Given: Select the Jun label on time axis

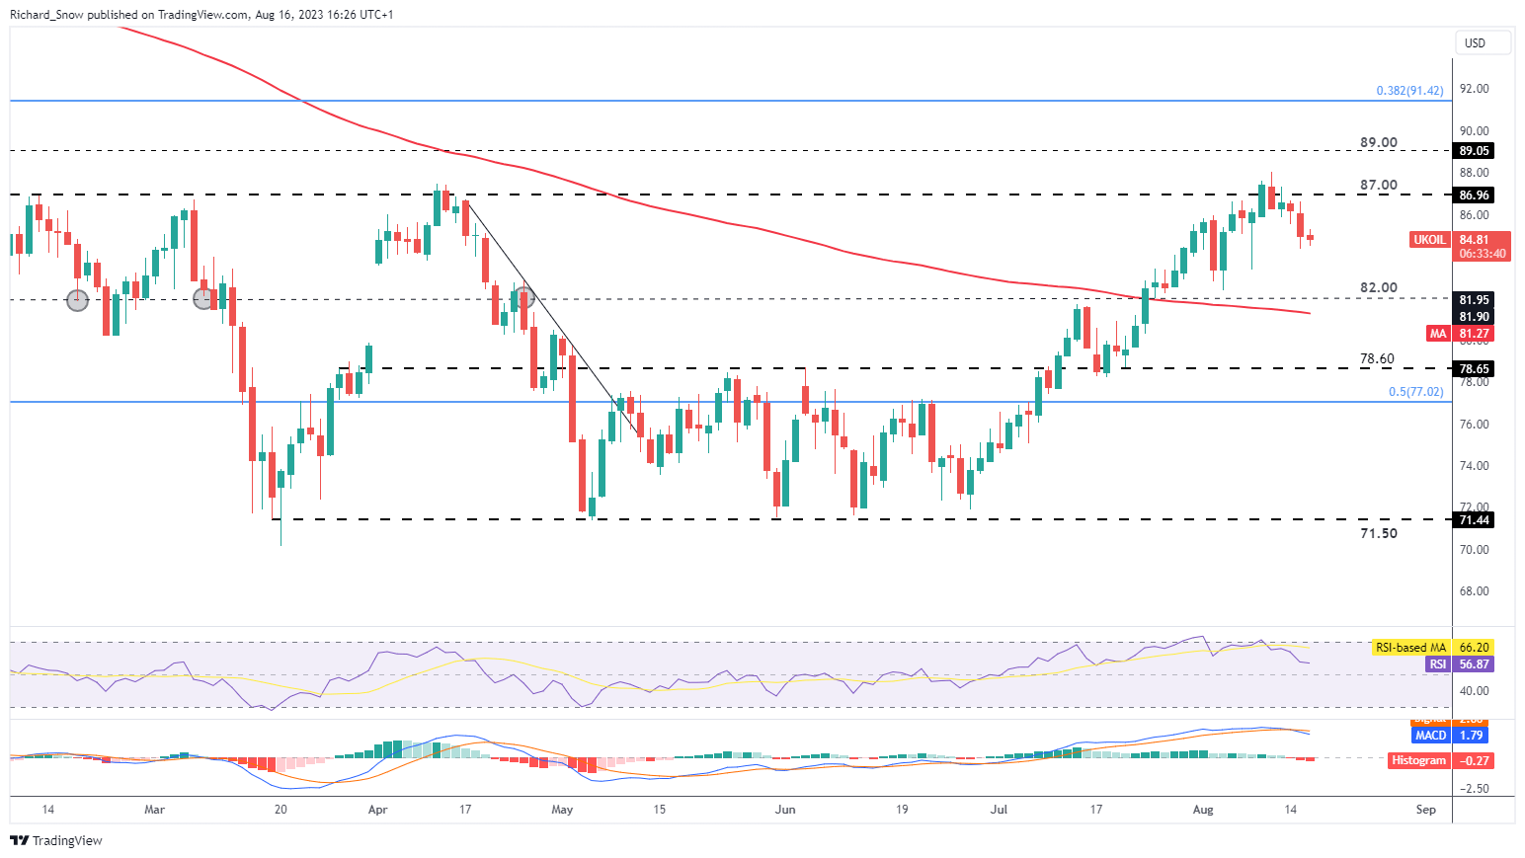Looking at the screenshot, I should [785, 810].
